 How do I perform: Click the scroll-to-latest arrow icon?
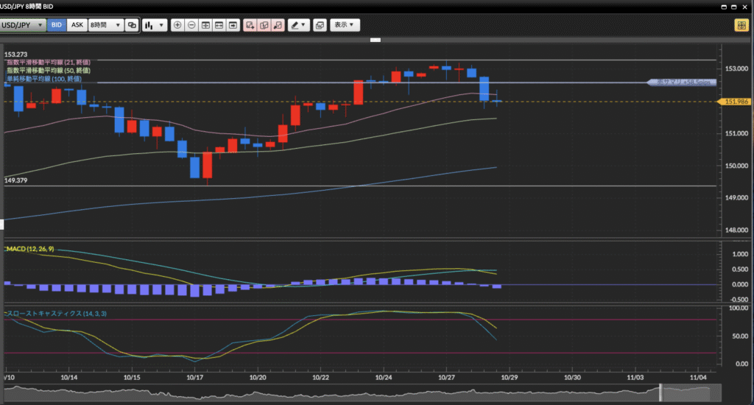tap(233, 25)
